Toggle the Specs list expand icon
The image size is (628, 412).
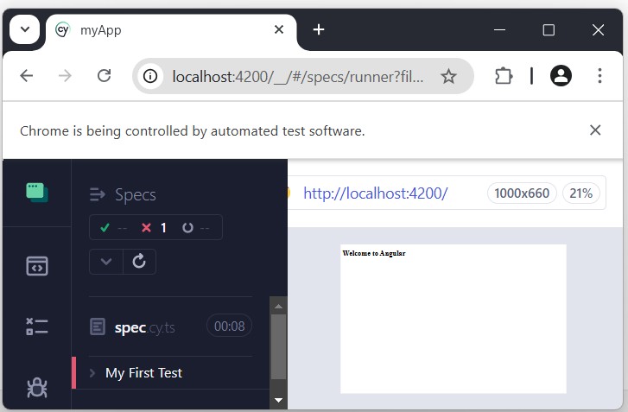pos(98,195)
